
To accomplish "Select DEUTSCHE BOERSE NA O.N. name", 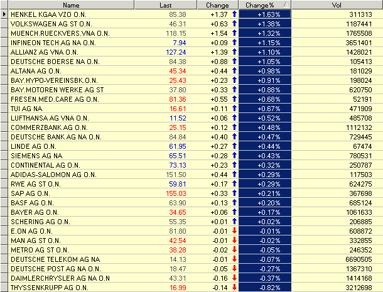I will pos(55,62).
